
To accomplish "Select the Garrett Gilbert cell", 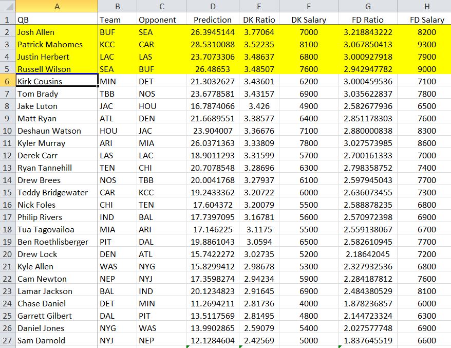I will pyautogui.click(x=57, y=316).
